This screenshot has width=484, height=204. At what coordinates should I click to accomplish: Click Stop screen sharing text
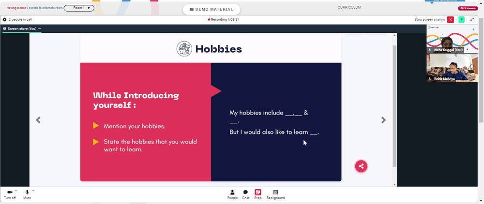(430, 19)
